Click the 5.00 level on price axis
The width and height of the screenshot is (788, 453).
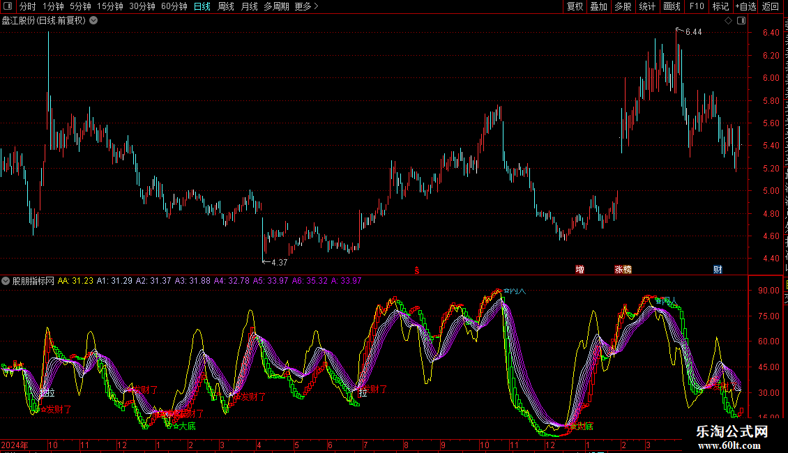click(771, 191)
